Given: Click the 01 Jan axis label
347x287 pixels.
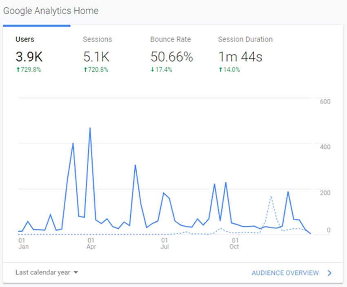Looking at the screenshot, I should point(23,243).
